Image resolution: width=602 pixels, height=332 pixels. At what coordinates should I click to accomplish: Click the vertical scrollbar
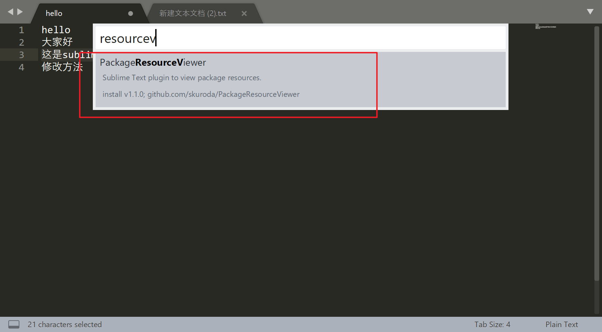596,154
